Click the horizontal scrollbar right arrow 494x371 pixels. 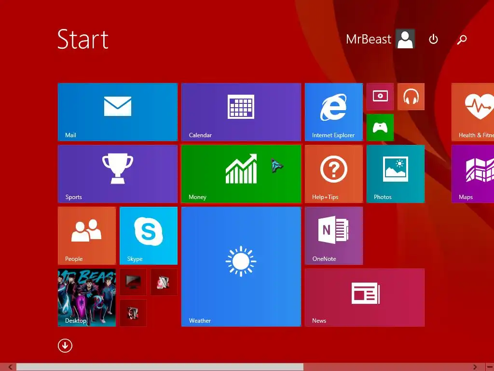475,367
